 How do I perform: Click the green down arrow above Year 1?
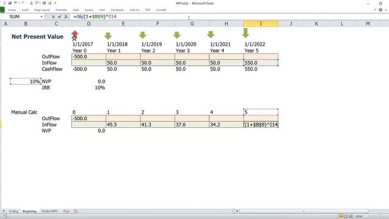tap(108, 36)
